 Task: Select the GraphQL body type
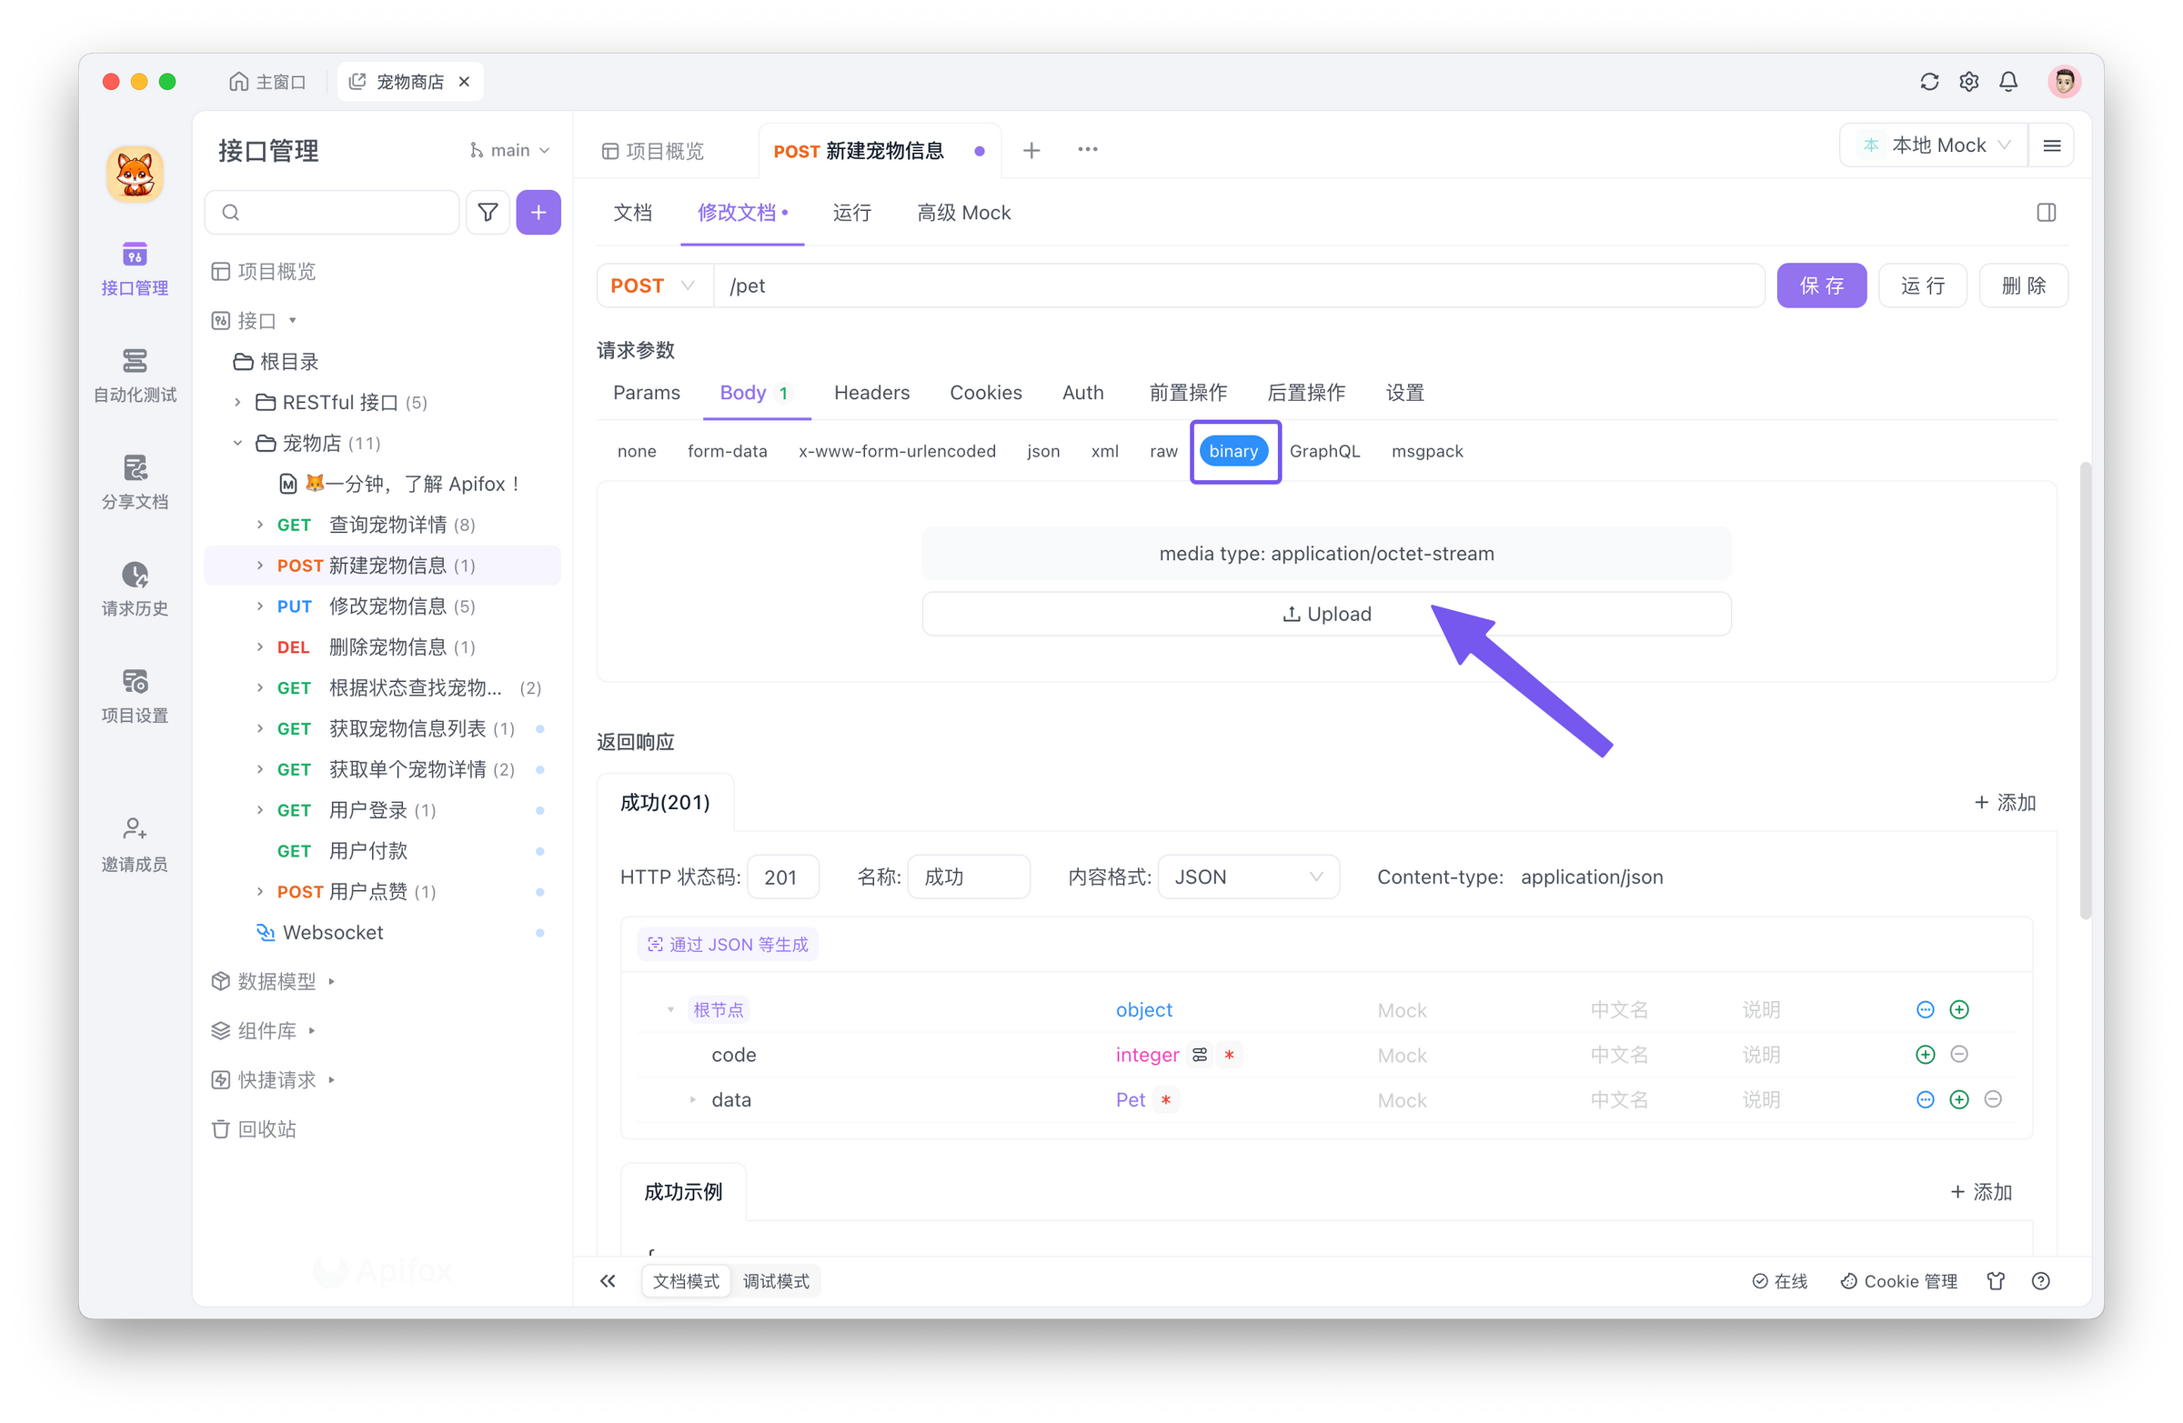pos(1323,451)
